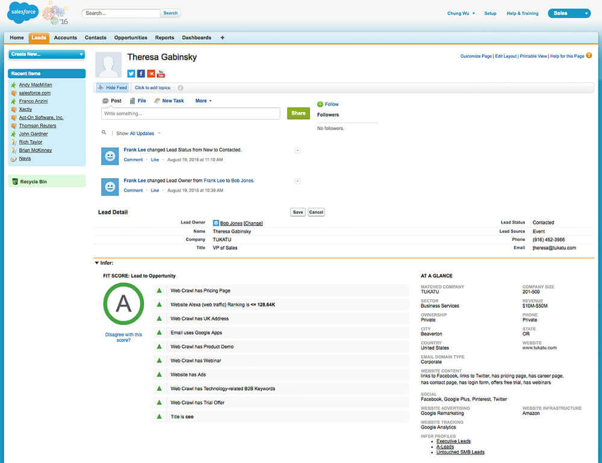Click the feed search magnifier icon
The width and height of the screenshot is (602, 463).
[104, 132]
